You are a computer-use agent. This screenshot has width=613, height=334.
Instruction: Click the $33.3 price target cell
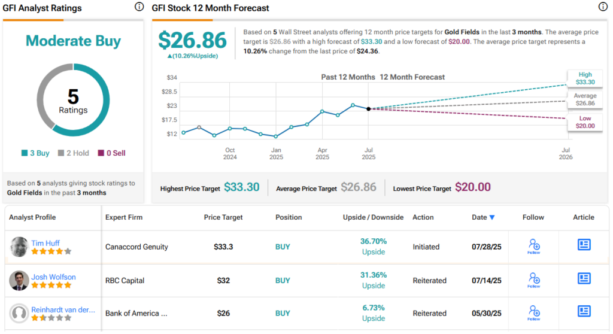tap(223, 247)
